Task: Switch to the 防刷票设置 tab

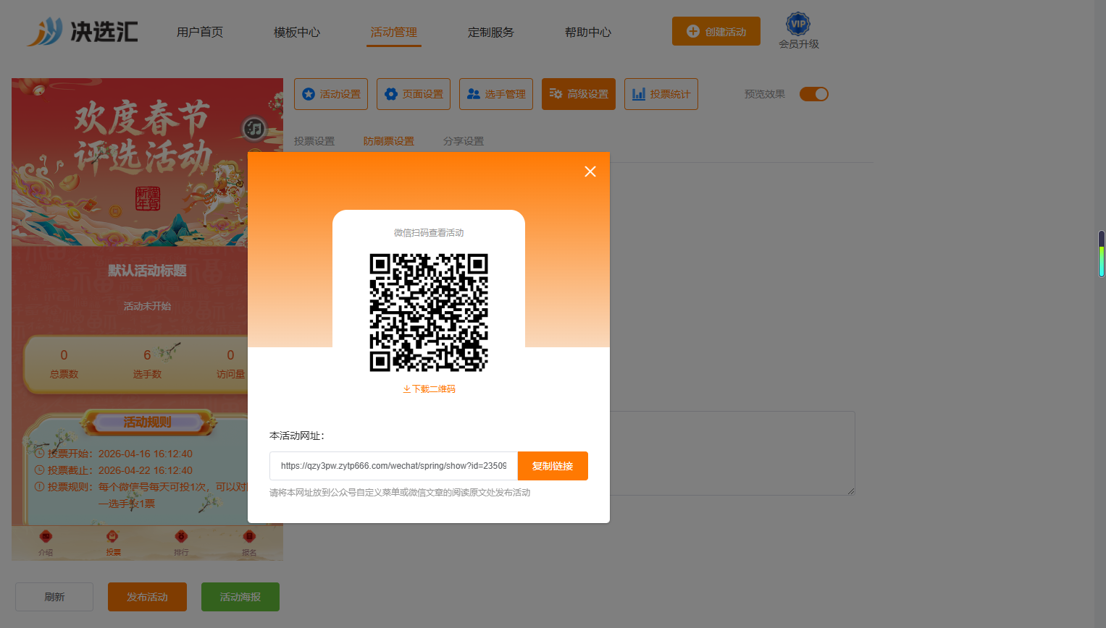Action: [389, 141]
